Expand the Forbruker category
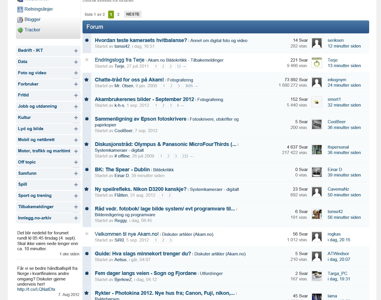This screenshot has width=381, height=300. click(76, 84)
